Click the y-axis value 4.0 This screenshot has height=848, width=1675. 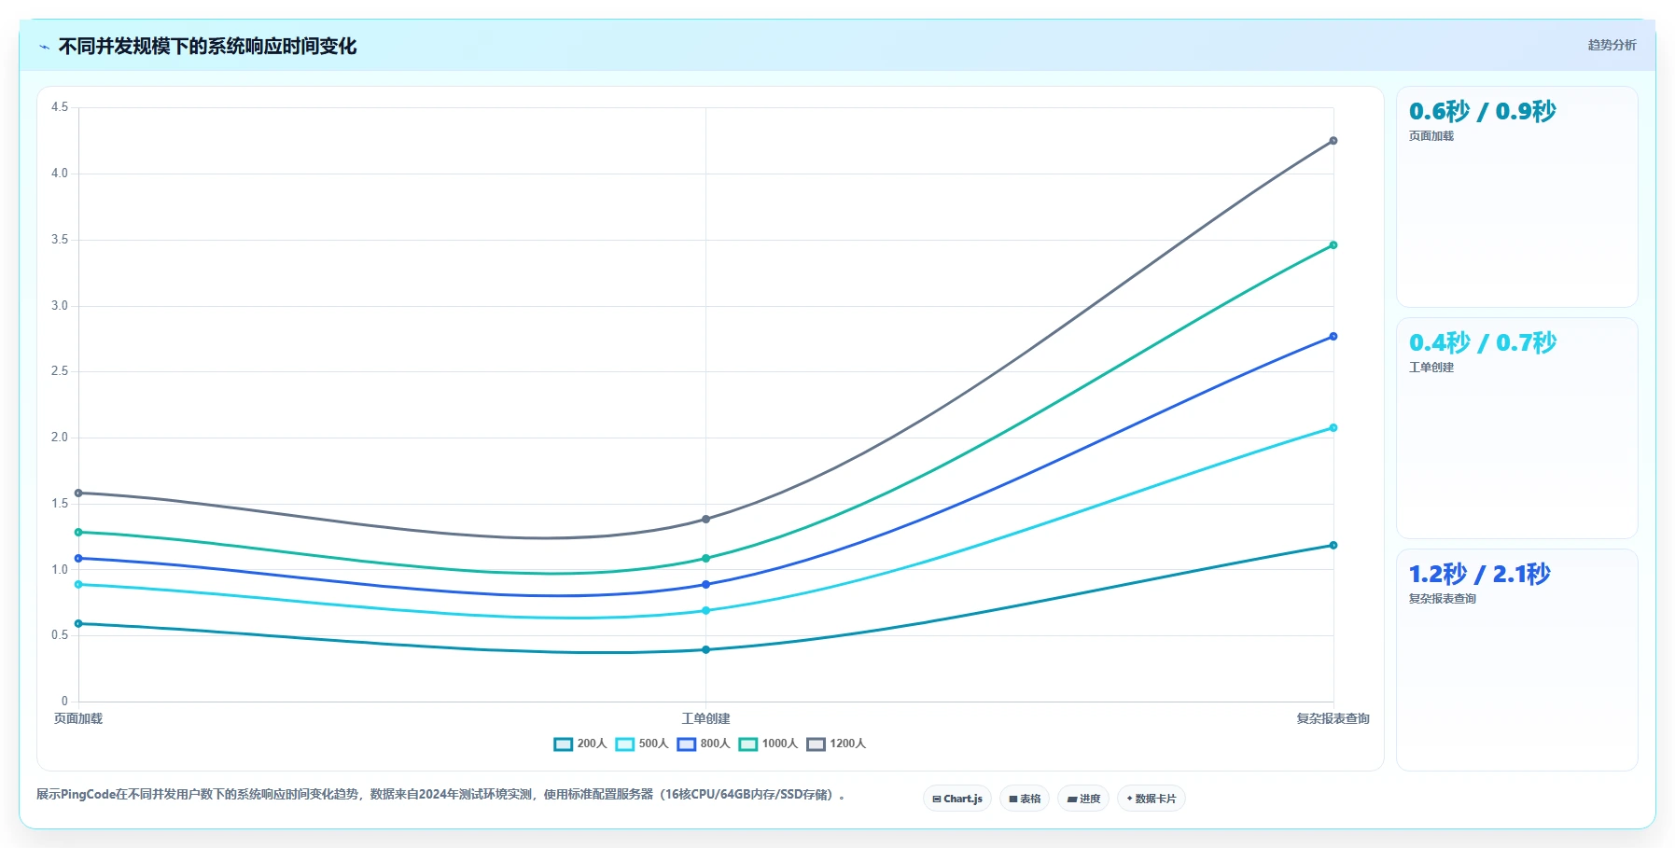click(60, 174)
